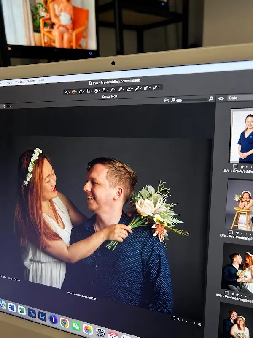The image size is (253, 338).
Task: Expand Select tool options chevron
Action: [x=69, y=92]
